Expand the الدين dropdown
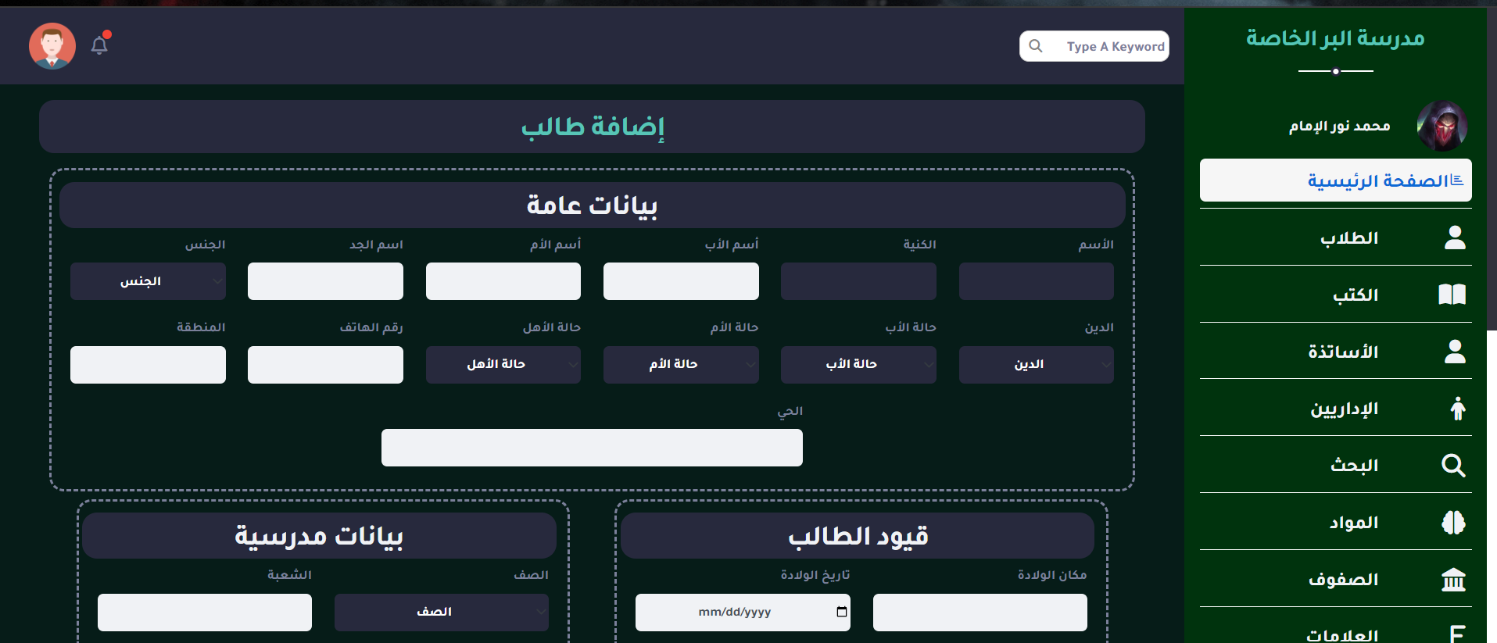 (1036, 365)
